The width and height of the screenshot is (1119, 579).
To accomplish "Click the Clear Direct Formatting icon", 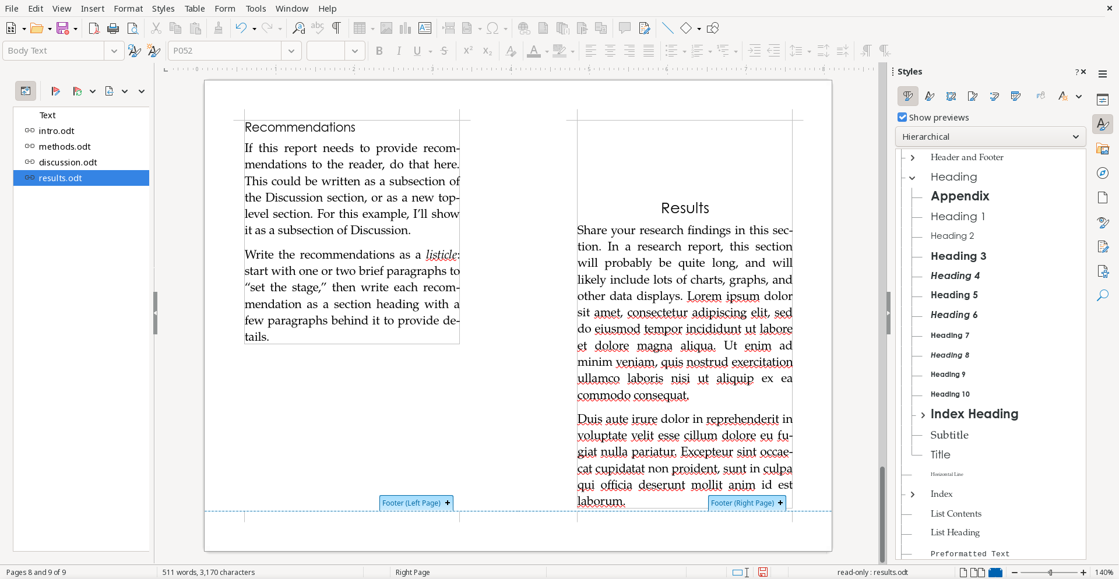I will (511, 51).
